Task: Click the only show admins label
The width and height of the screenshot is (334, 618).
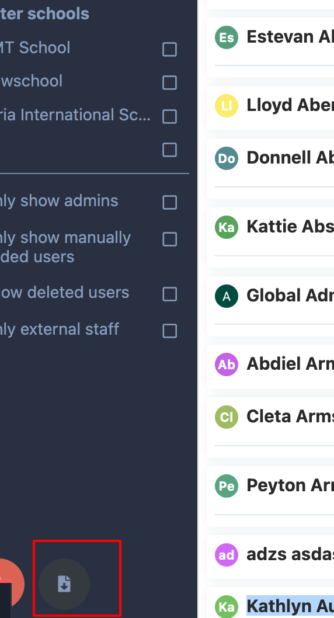Action: 59,200
